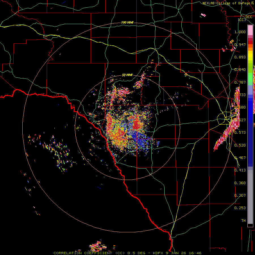Click the 50 NMI range ring label

tap(127, 75)
